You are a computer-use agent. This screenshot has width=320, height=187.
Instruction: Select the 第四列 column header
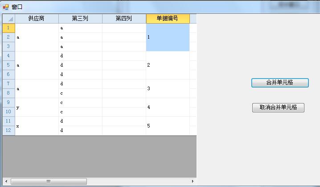click(124, 19)
